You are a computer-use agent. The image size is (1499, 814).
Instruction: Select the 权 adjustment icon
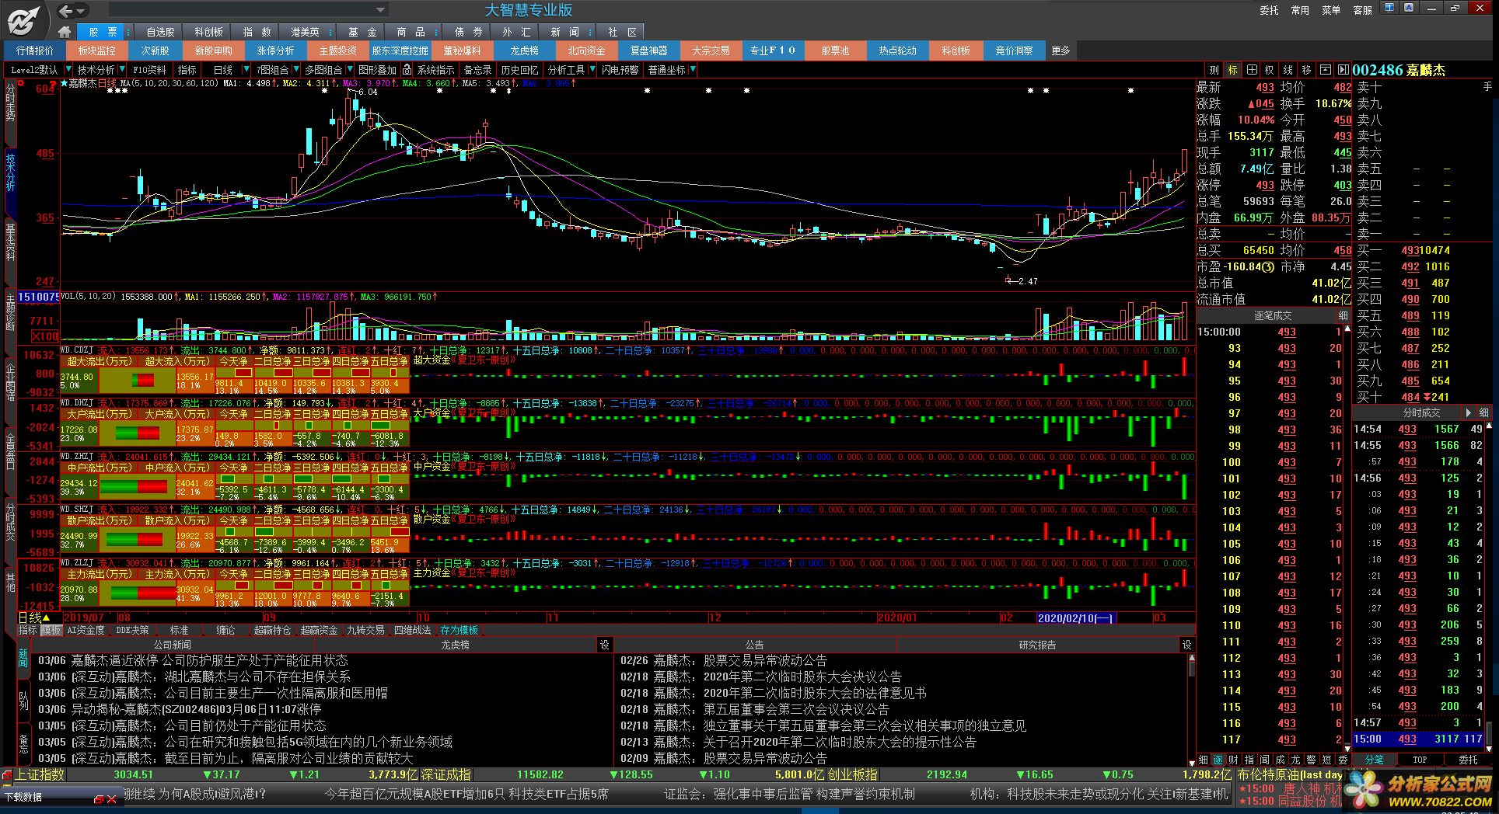[1270, 70]
